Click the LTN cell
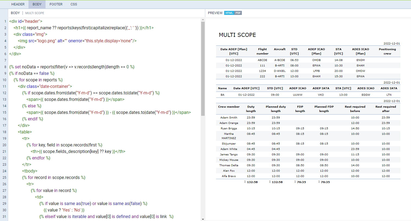 pos(389,95)
